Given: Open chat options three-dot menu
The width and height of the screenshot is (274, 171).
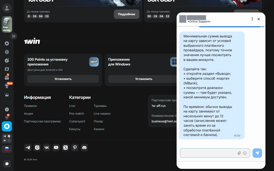Looking at the screenshot, I should click(x=252, y=19).
